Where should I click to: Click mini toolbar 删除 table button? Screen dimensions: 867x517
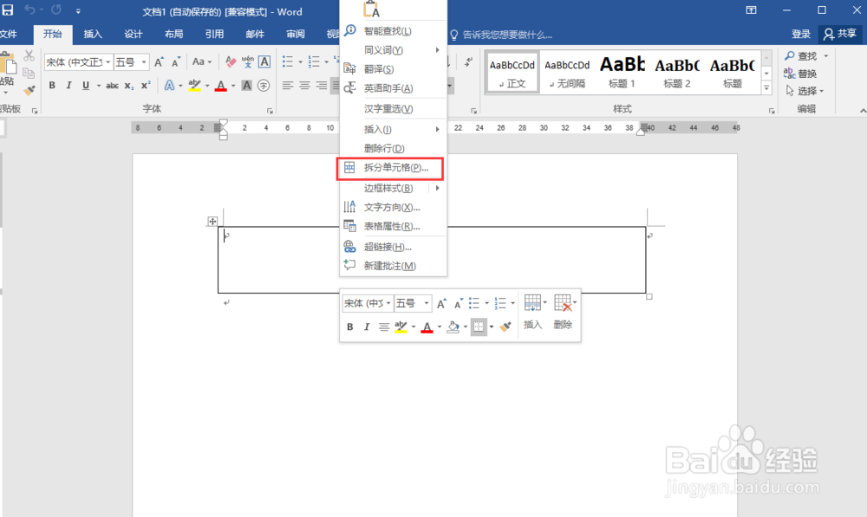(x=564, y=313)
